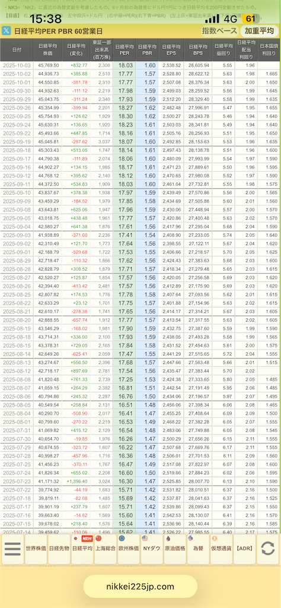Screen dimensions: 281x608
Task: Select the 2025-09-04 date cell
Action: (x=17, y=226)
